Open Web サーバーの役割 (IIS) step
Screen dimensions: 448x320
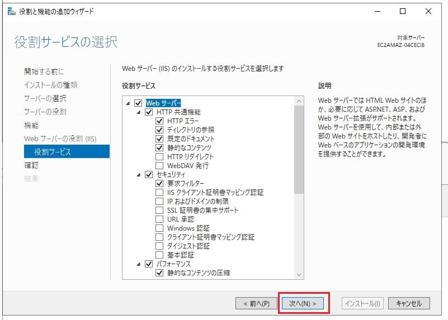pos(60,138)
